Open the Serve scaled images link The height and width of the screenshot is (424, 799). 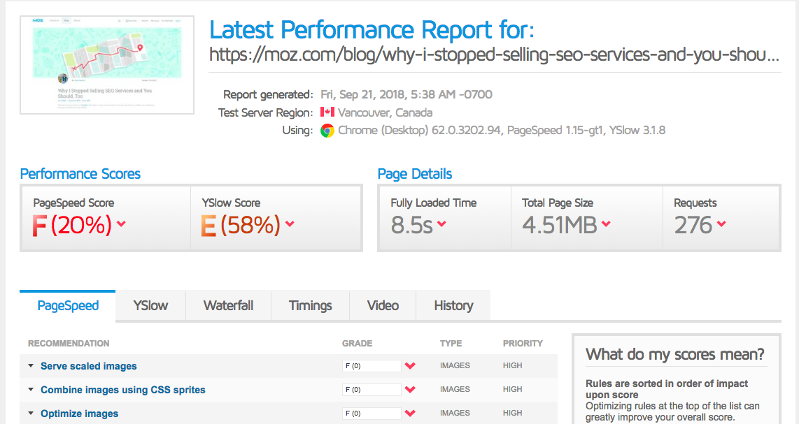click(89, 366)
